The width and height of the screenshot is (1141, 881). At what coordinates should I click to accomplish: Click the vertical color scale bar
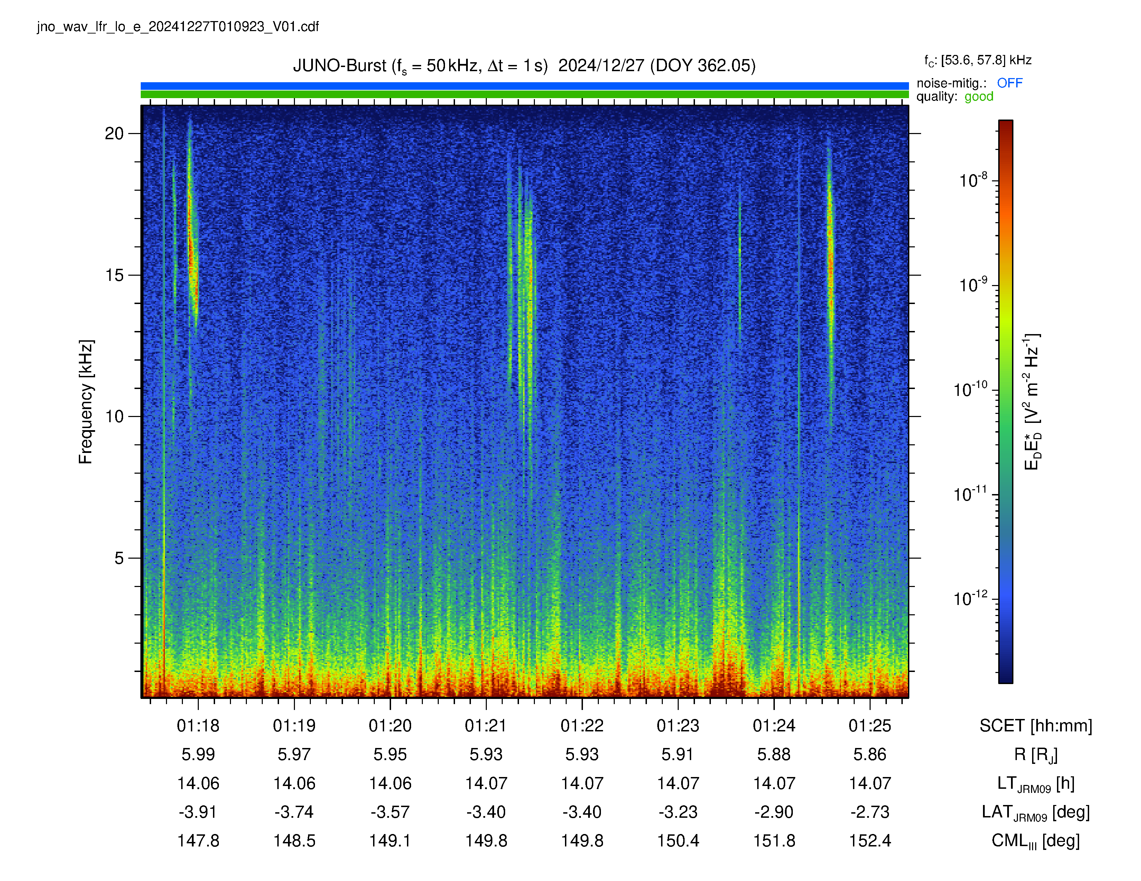coord(1006,401)
